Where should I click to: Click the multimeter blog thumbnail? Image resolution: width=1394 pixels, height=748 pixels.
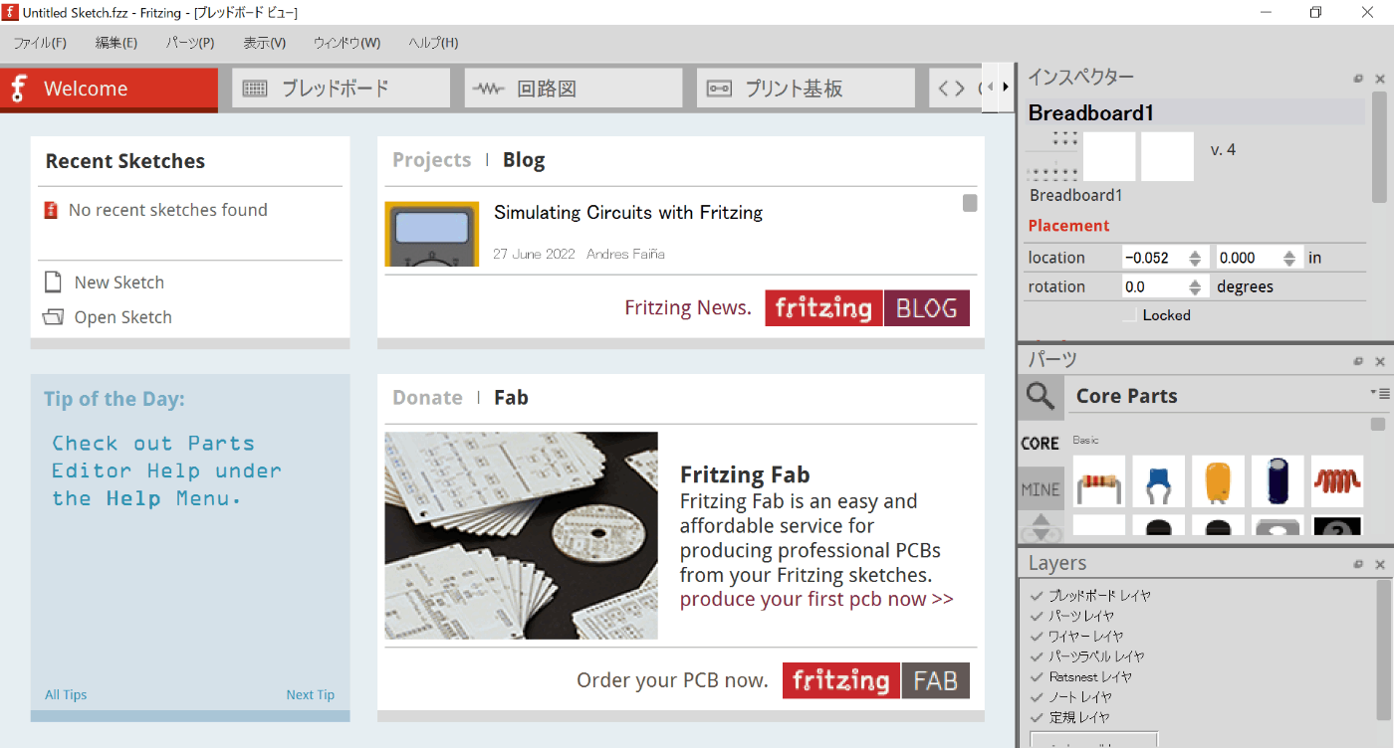pyautogui.click(x=432, y=234)
